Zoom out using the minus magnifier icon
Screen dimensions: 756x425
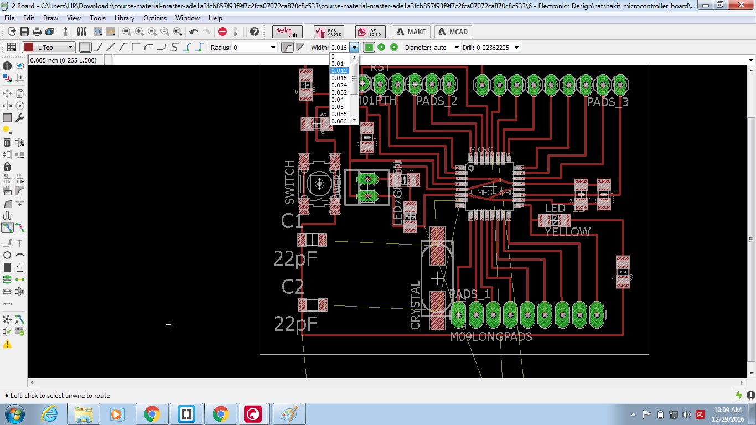(x=152, y=32)
